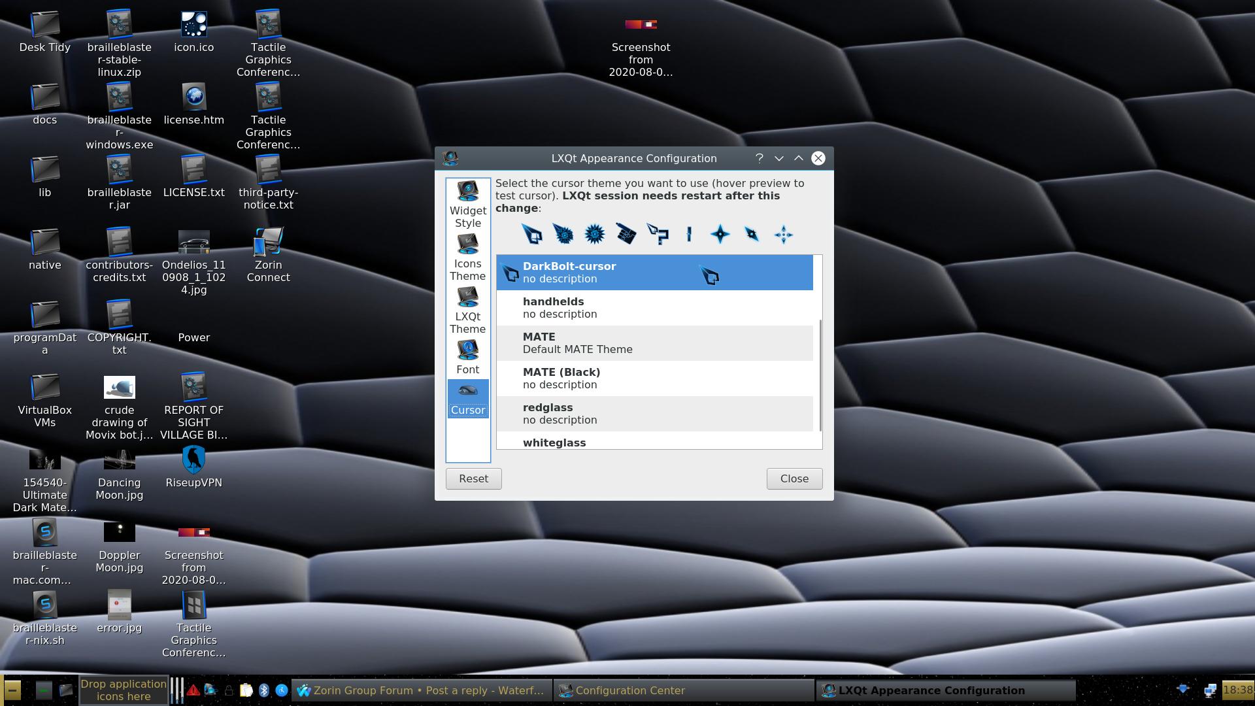Switch to Configuration Center taskbar window
1255x706 pixels.
point(684,690)
